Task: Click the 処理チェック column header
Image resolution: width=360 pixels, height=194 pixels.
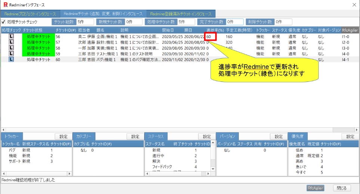Action: tap(11, 30)
